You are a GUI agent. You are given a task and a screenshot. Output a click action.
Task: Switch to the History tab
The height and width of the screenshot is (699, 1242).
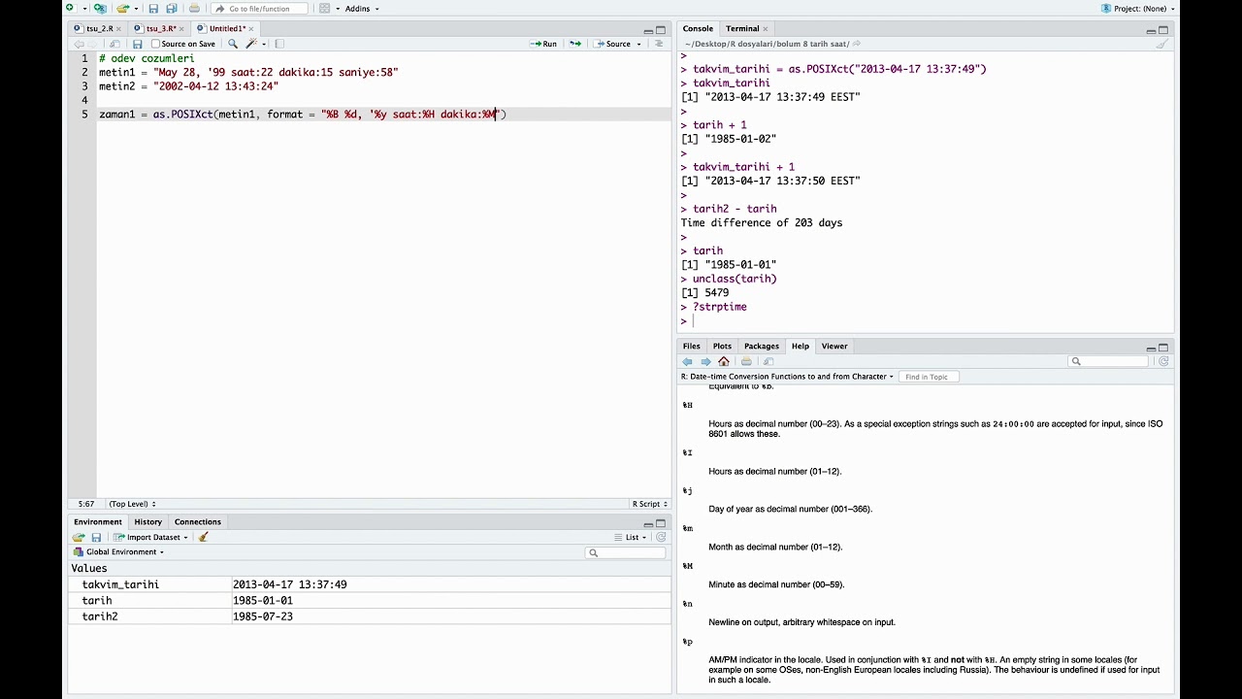click(147, 522)
